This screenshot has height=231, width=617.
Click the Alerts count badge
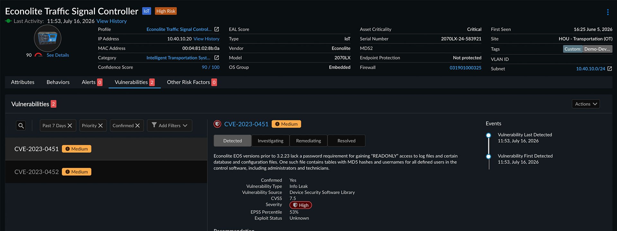pyautogui.click(x=100, y=82)
